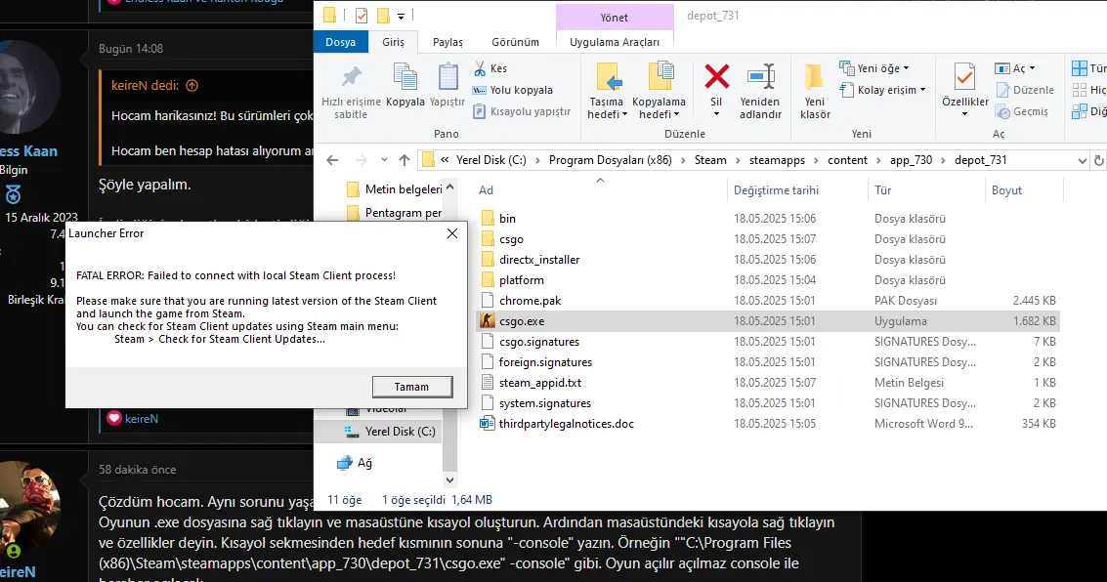Click Tamam in Launcher Error dialog
This screenshot has width=1107, height=582.
click(411, 387)
